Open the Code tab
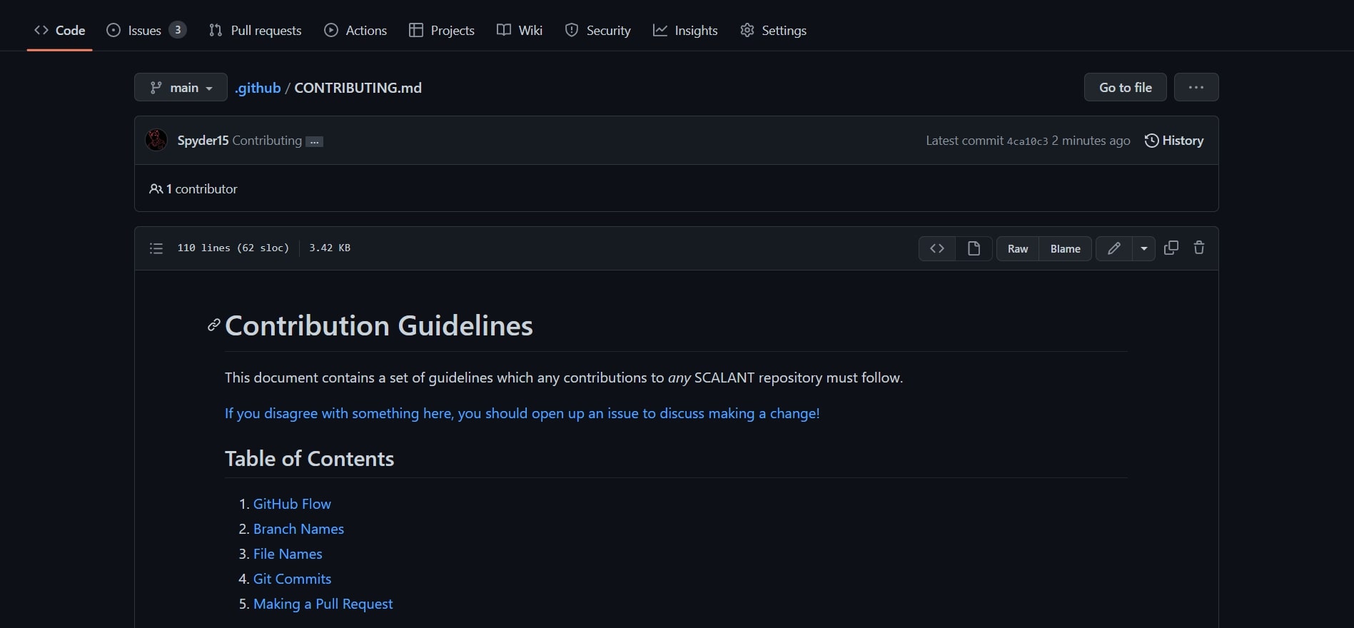Viewport: 1354px width, 628px height. (60, 30)
